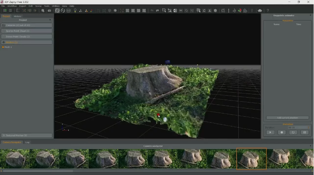The width and height of the screenshot is (314, 175).
Task: Open the Export menu
Action: tap(23, 6)
